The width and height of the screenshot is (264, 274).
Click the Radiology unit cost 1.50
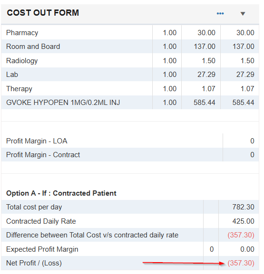pyautogui.click(x=208, y=61)
